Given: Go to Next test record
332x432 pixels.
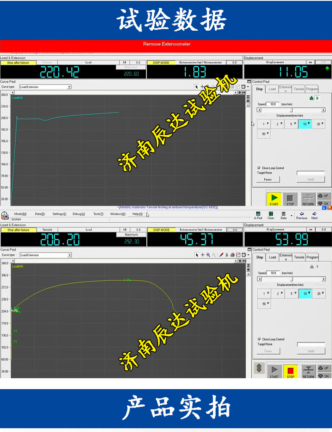Looking at the screenshot, I should pyautogui.click(x=314, y=216).
